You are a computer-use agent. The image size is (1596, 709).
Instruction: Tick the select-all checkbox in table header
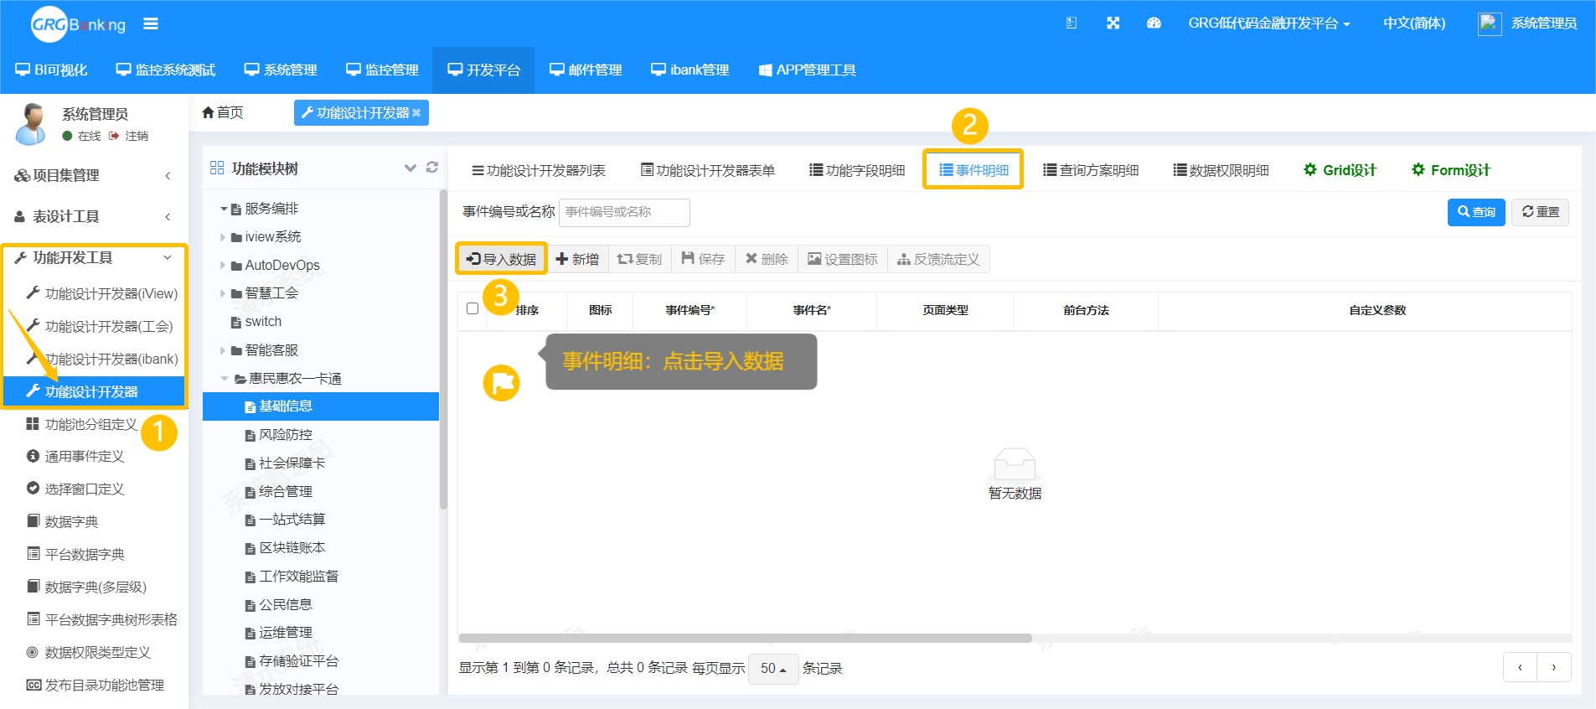pyautogui.click(x=473, y=308)
